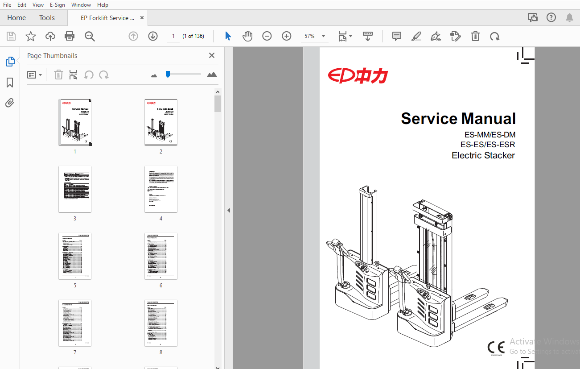
Task: Open the Find text magnifier
Action: click(90, 36)
